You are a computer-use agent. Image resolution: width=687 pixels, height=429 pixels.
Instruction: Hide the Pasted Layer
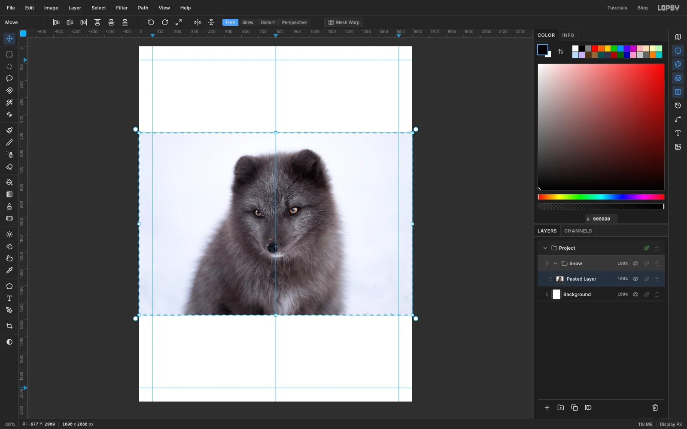click(x=635, y=279)
